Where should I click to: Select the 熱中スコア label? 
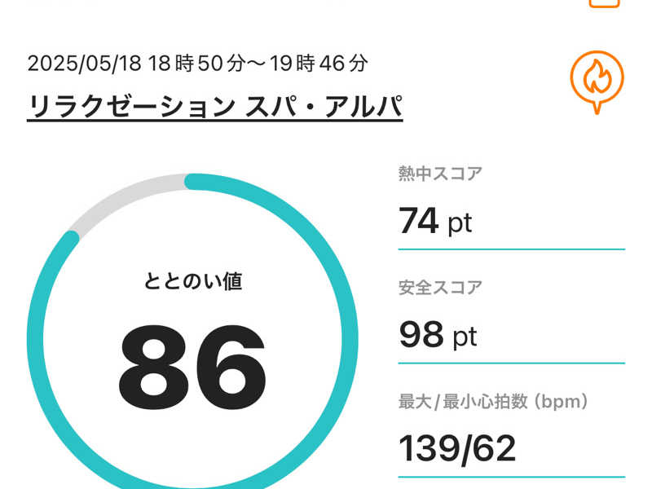(440, 174)
